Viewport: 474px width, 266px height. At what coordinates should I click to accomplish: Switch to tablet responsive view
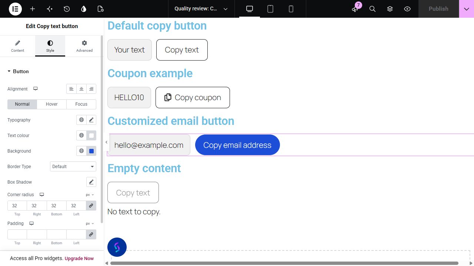point(270,9)
